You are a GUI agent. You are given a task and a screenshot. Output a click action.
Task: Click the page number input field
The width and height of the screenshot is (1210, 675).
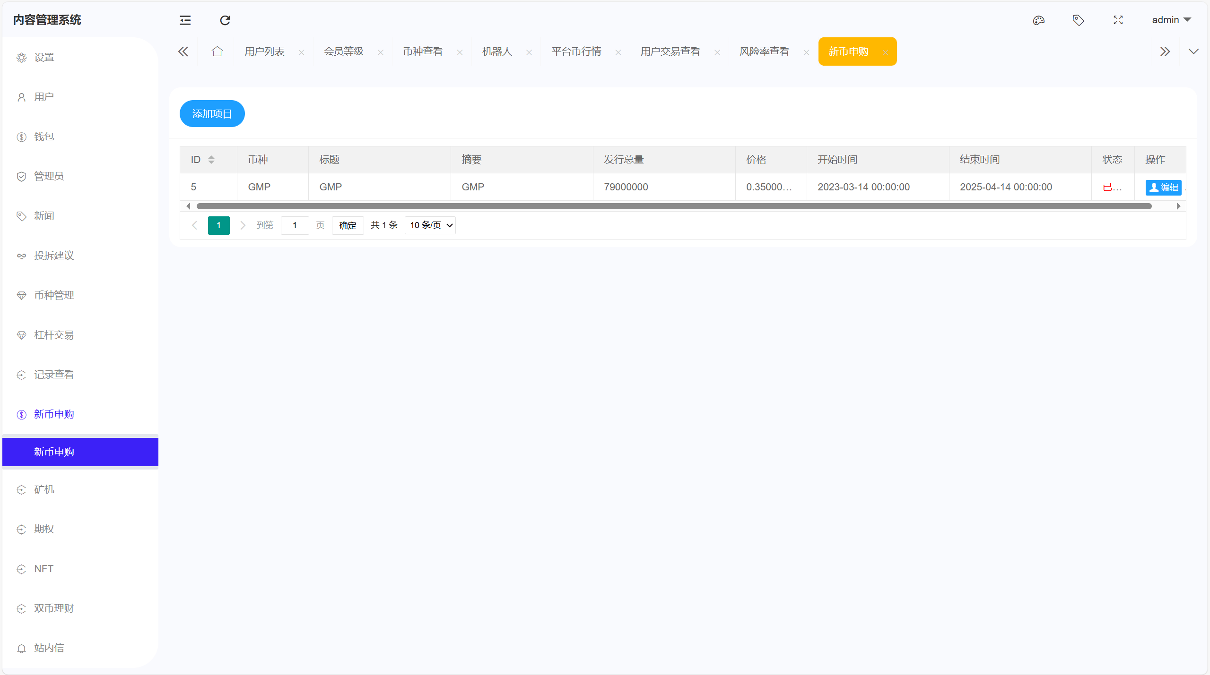tap(295, 225)
